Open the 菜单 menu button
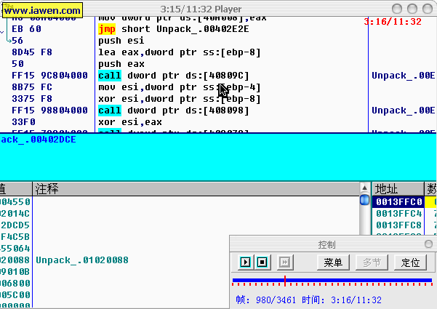Viewport: 437px width, 309px height. 333,262
